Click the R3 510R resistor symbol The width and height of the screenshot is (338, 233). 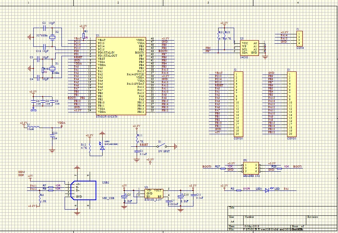[239, 190]
